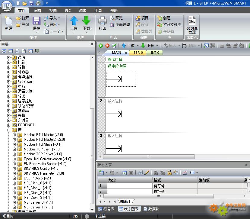
Task: Collapse the 库 library folder
Action: click(x=9, y=130)
